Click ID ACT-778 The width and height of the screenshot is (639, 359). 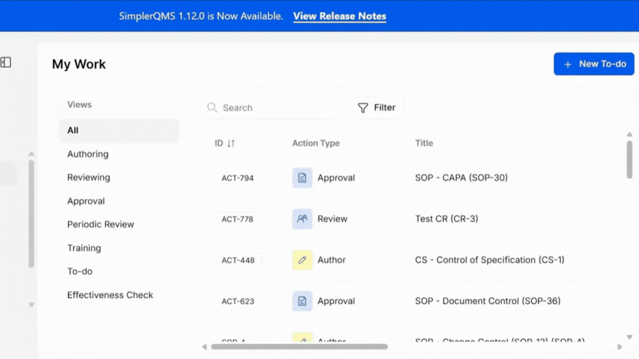coord(238,219)
